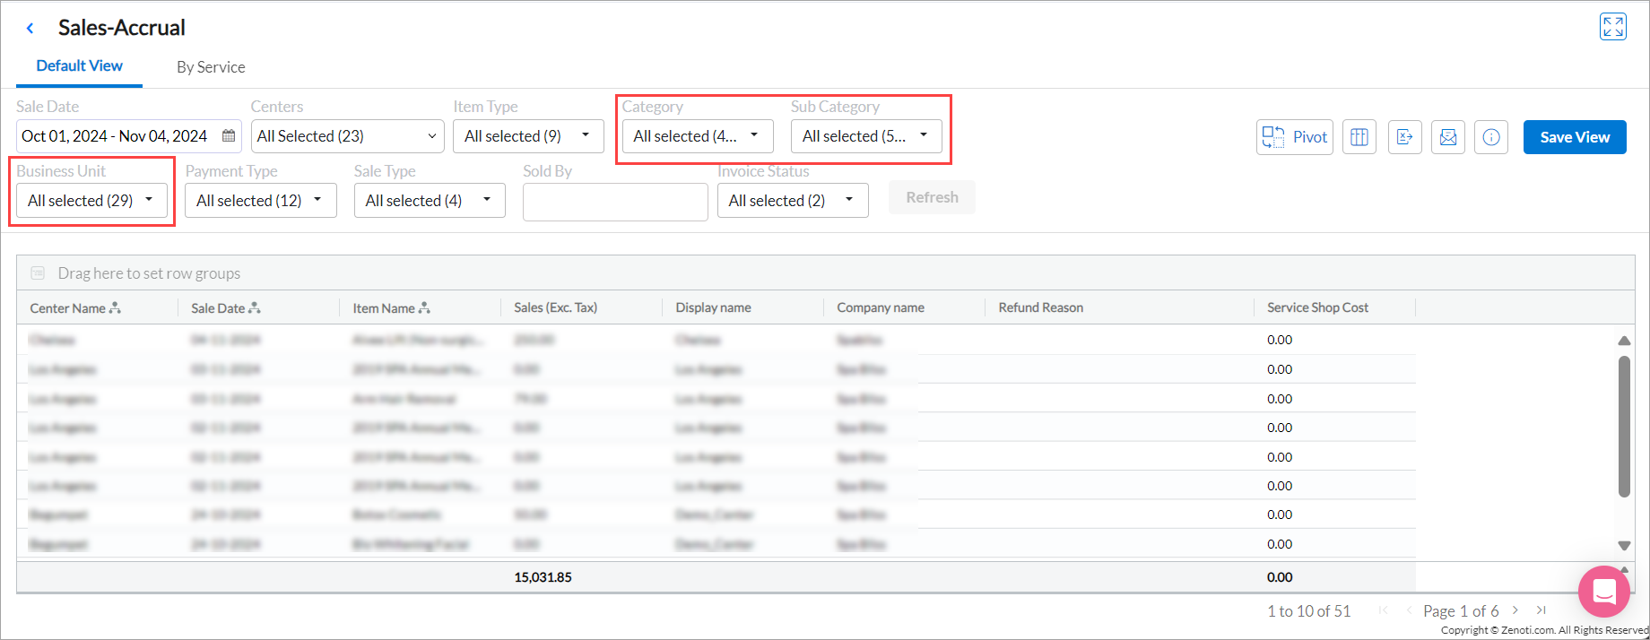The height and width of the screenshot is (640, 1650).
Task: Sort by Sale Date column header
Action: click(x=218, y=308)
